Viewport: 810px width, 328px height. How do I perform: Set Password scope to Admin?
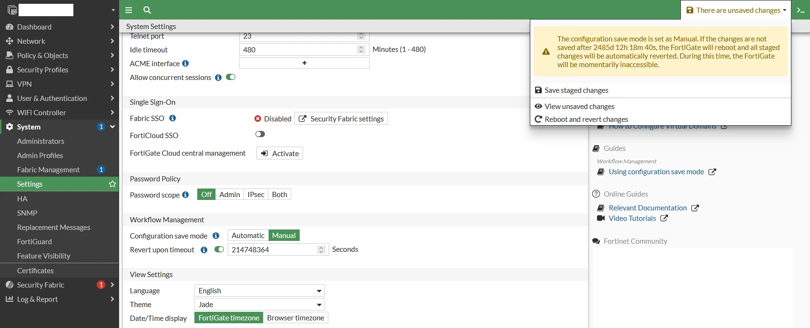(x=230, y=195)
